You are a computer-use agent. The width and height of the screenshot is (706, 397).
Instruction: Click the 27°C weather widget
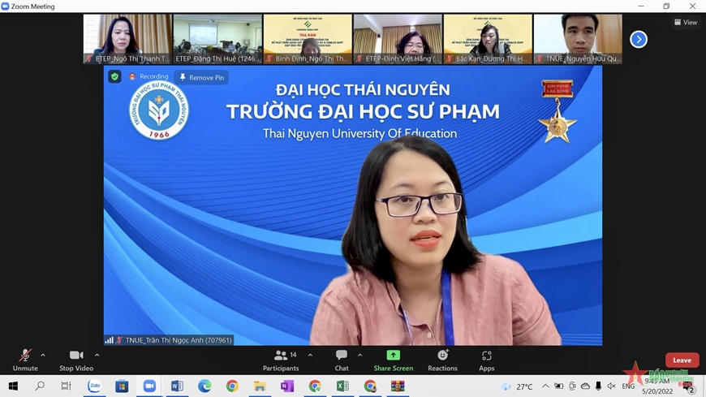click(x=518, y=386)
